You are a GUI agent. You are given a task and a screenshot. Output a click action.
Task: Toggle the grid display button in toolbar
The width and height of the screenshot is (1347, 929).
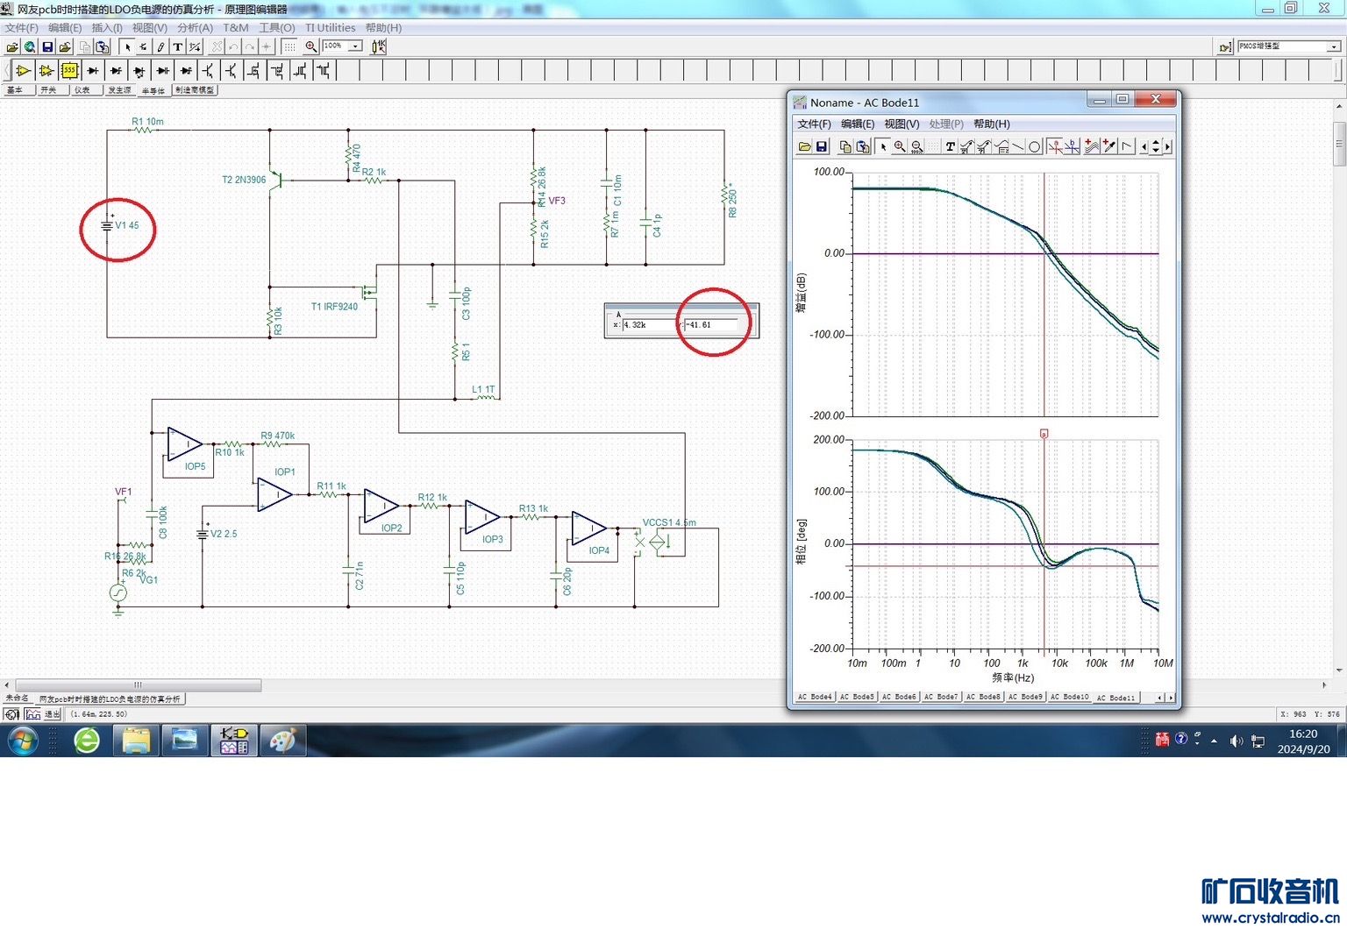pos(289,47)
